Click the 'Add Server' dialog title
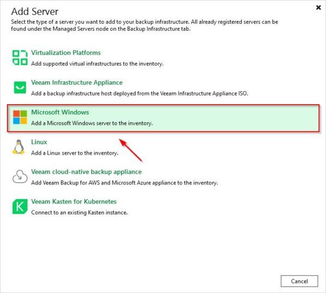 click(35, 11)
